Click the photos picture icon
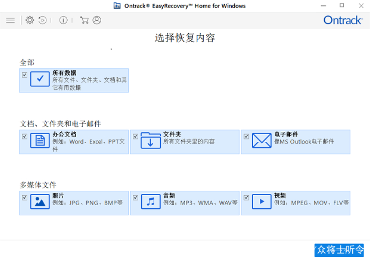 click(40, 201)
